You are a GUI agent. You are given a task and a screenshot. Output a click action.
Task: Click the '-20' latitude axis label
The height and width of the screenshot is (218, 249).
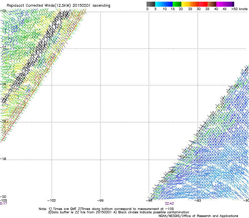pyautogui.click(x=3, y=197)
